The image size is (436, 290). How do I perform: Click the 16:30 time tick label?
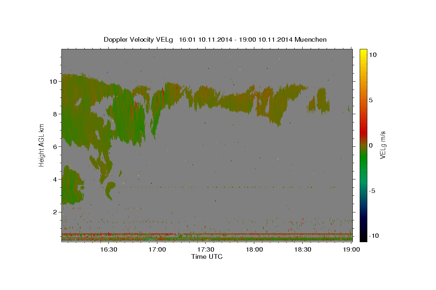[109, 250]
